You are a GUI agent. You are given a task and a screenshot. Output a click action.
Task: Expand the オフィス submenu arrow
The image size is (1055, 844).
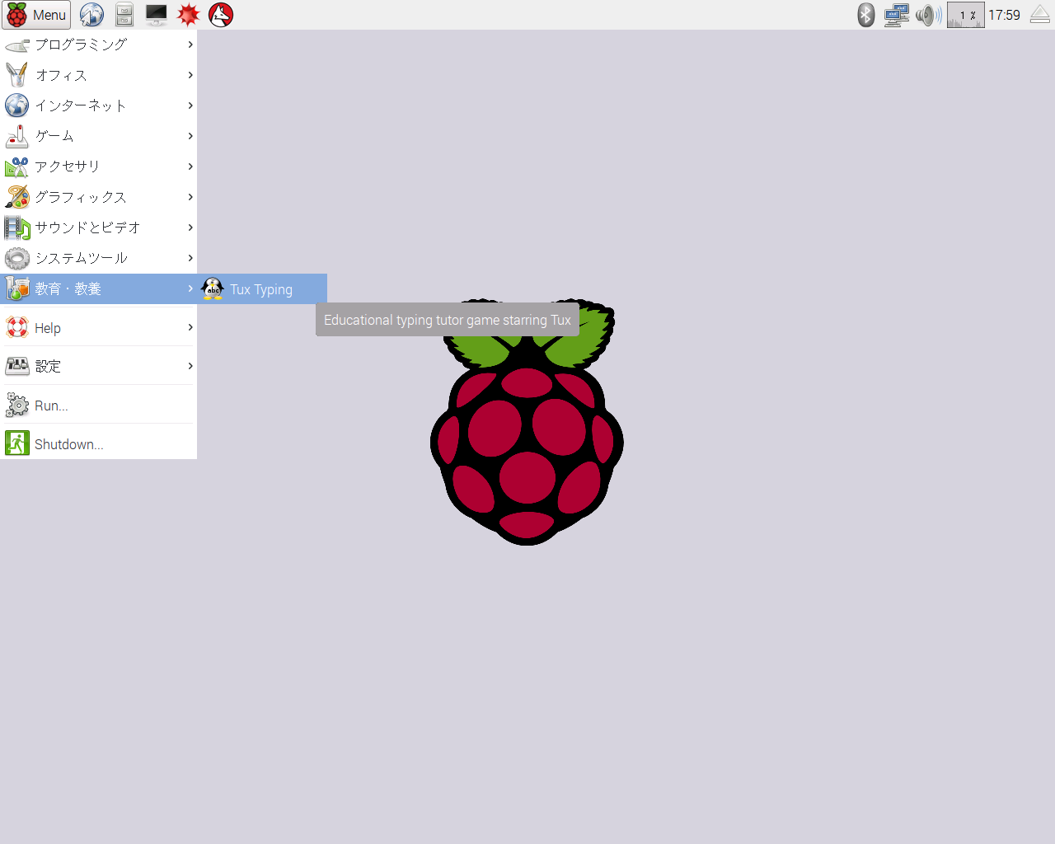190,75
